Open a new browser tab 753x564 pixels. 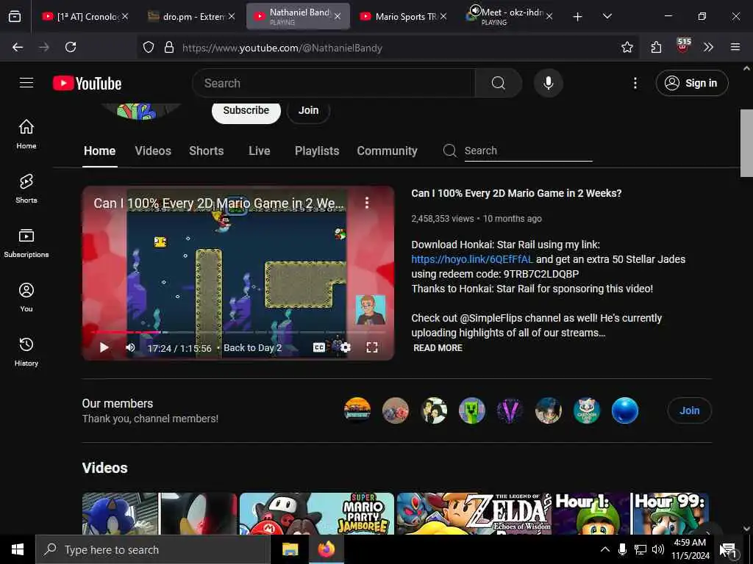coord(577,17)
